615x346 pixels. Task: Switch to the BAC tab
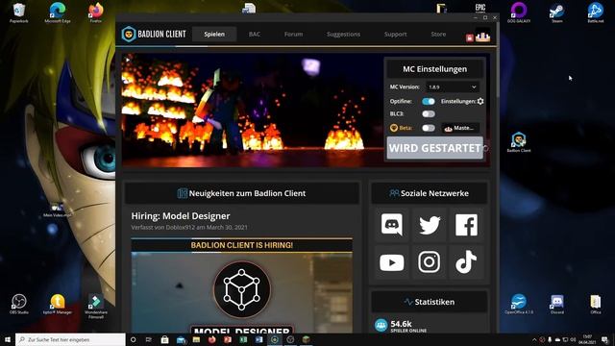[x=254, y=35]
